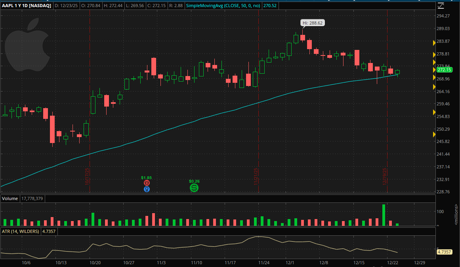Viewport: 460px width, 267px height.
Task: Click the L: 269.56 low value
Action: pos(135,6)
